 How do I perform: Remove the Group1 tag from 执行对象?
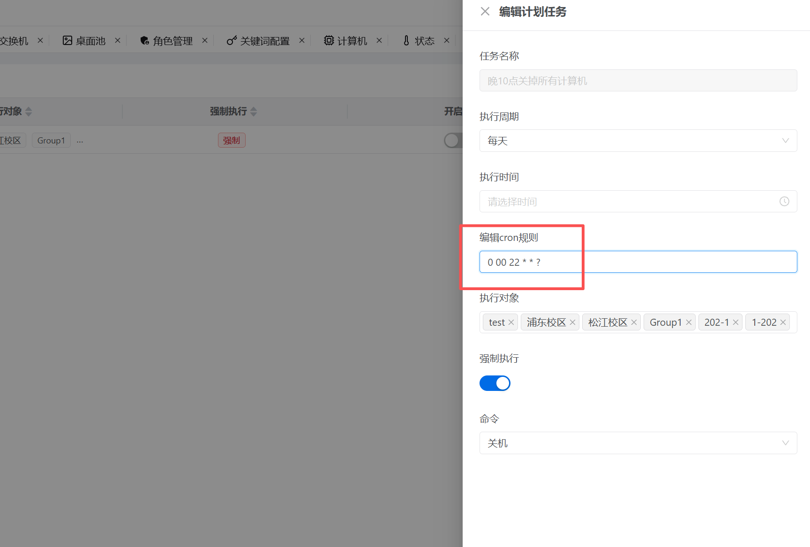[x=689, y=322]
